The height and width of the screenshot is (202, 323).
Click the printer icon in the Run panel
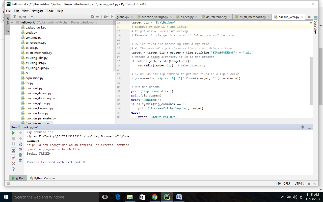pyautogui.click(x=20, y=155)
